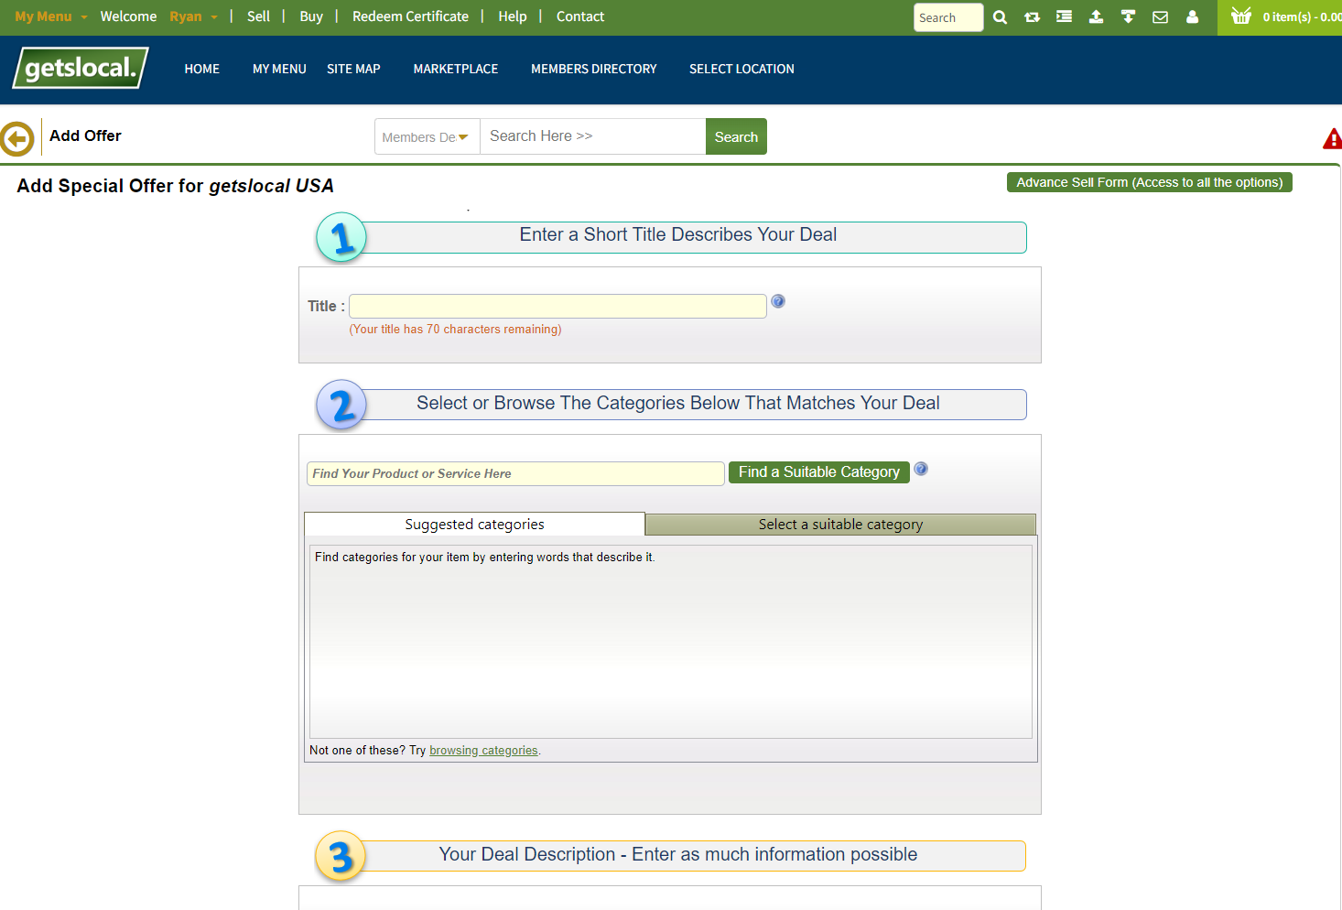Click step 3 heading Your Deal Description

point(678,854)
